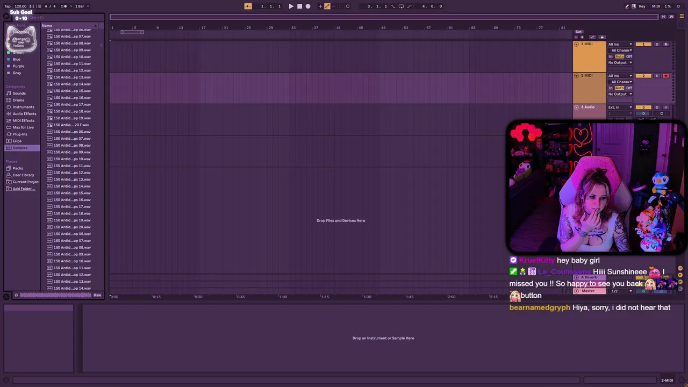Toggle Key map mode switch
688x387 pixels.
[x=642, y=6]
